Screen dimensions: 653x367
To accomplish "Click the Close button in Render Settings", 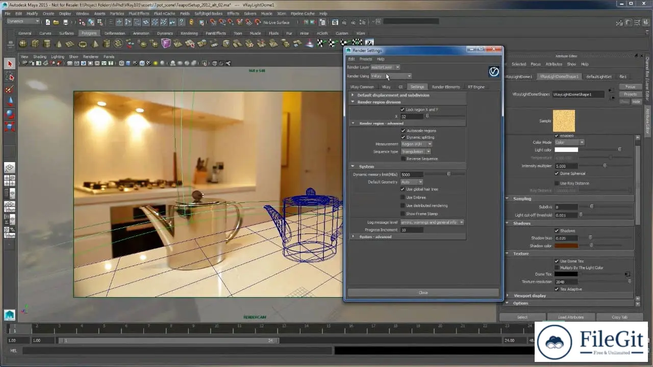I will (x=423, y=293).
